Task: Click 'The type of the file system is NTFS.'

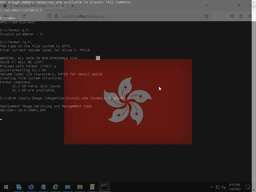Action: coord(36,46)
